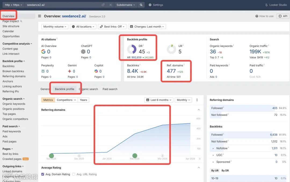Viewport: 290px width, 182px height.
Task: Click the Gemini star icon
Action: tap(70, 71)
